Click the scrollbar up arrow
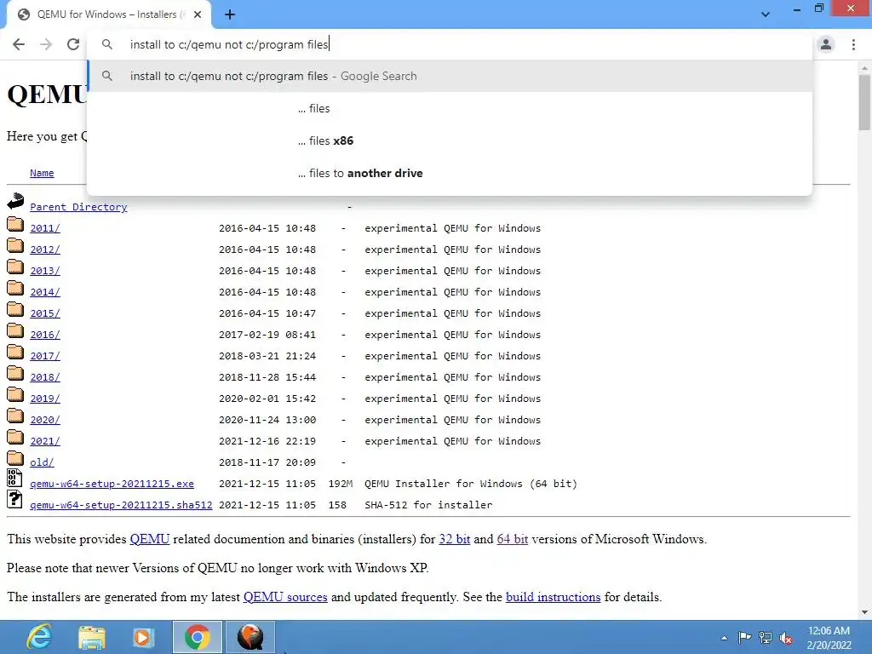 [864, 67]
